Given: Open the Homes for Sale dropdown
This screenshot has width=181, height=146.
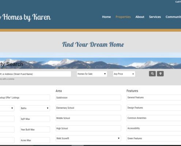Looking at the screenshot, I should [92, 74].
